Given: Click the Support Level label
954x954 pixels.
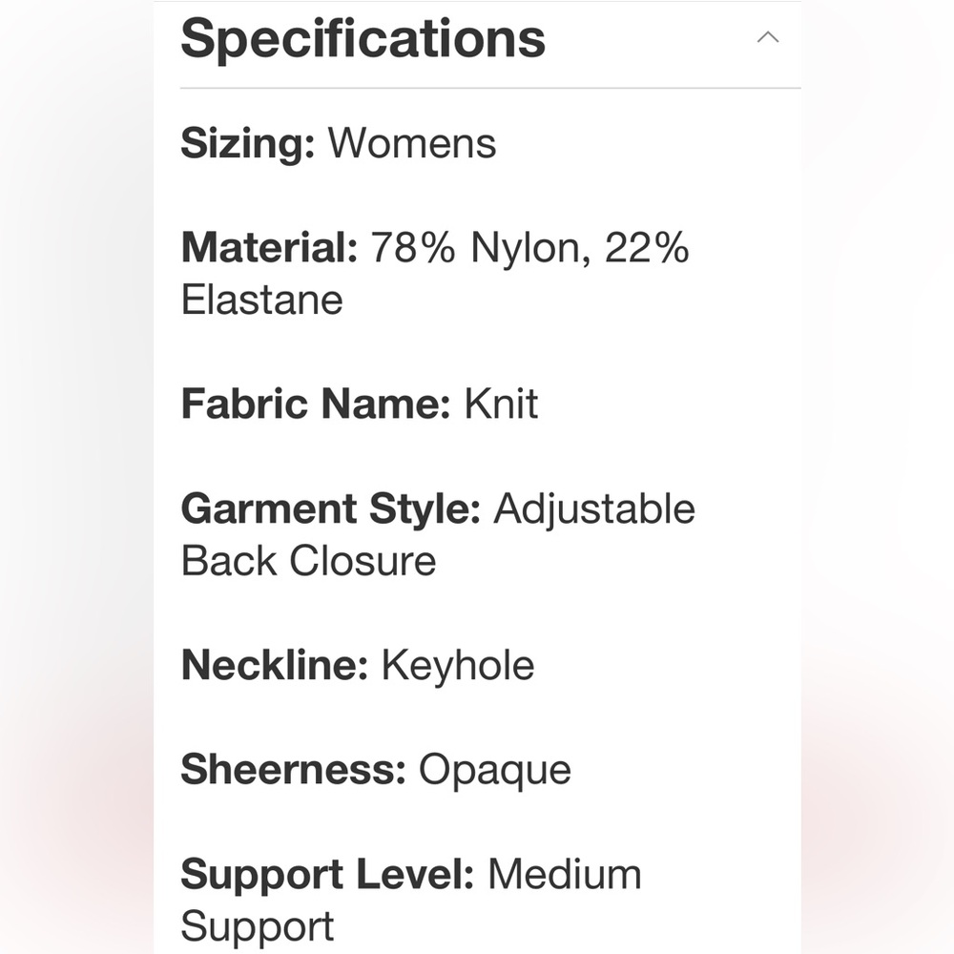Looking at the screenshot, I should pyautogui.click(x=327, y=874).
